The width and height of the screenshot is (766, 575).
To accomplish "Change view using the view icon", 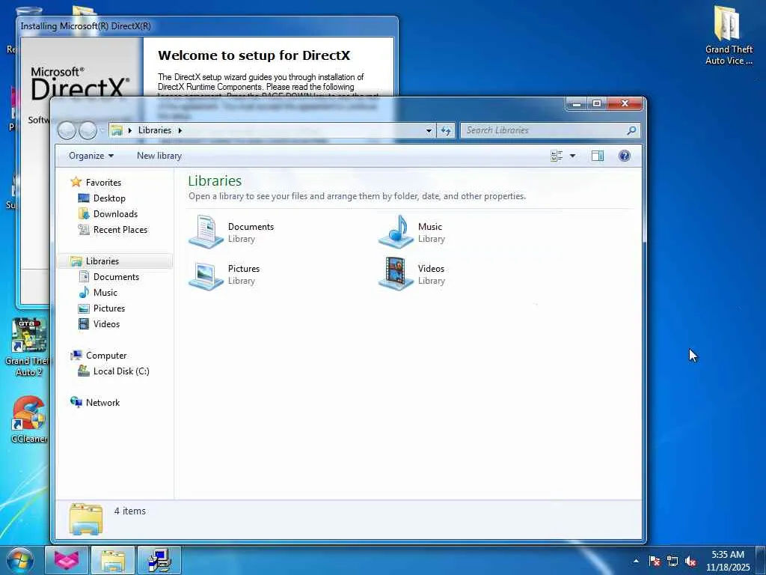I will pyautogui.click(x=557, y=156).
